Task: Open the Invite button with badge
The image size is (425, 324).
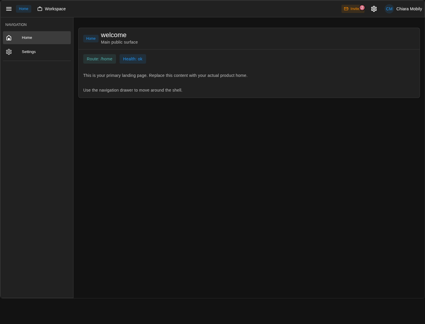Action: [x=353, y=9]
